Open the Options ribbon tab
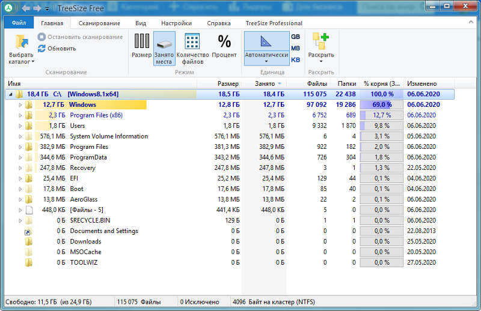This screenshot has width=481, height=311. click(176, 23)
